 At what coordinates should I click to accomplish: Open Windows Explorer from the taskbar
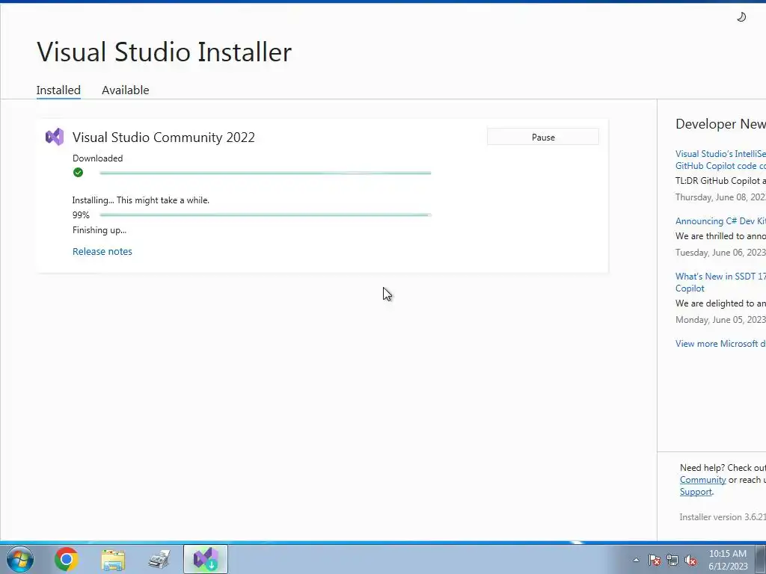[113, 559]
